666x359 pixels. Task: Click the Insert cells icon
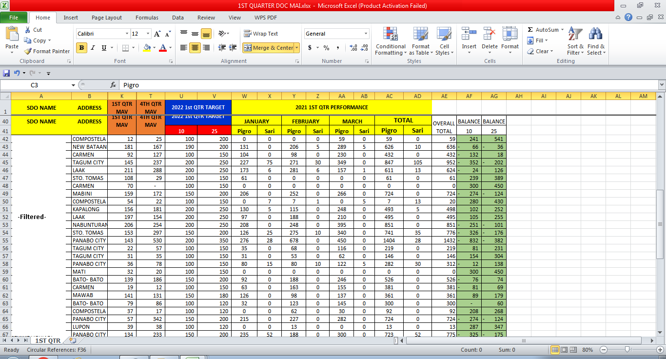pos(469,34)
